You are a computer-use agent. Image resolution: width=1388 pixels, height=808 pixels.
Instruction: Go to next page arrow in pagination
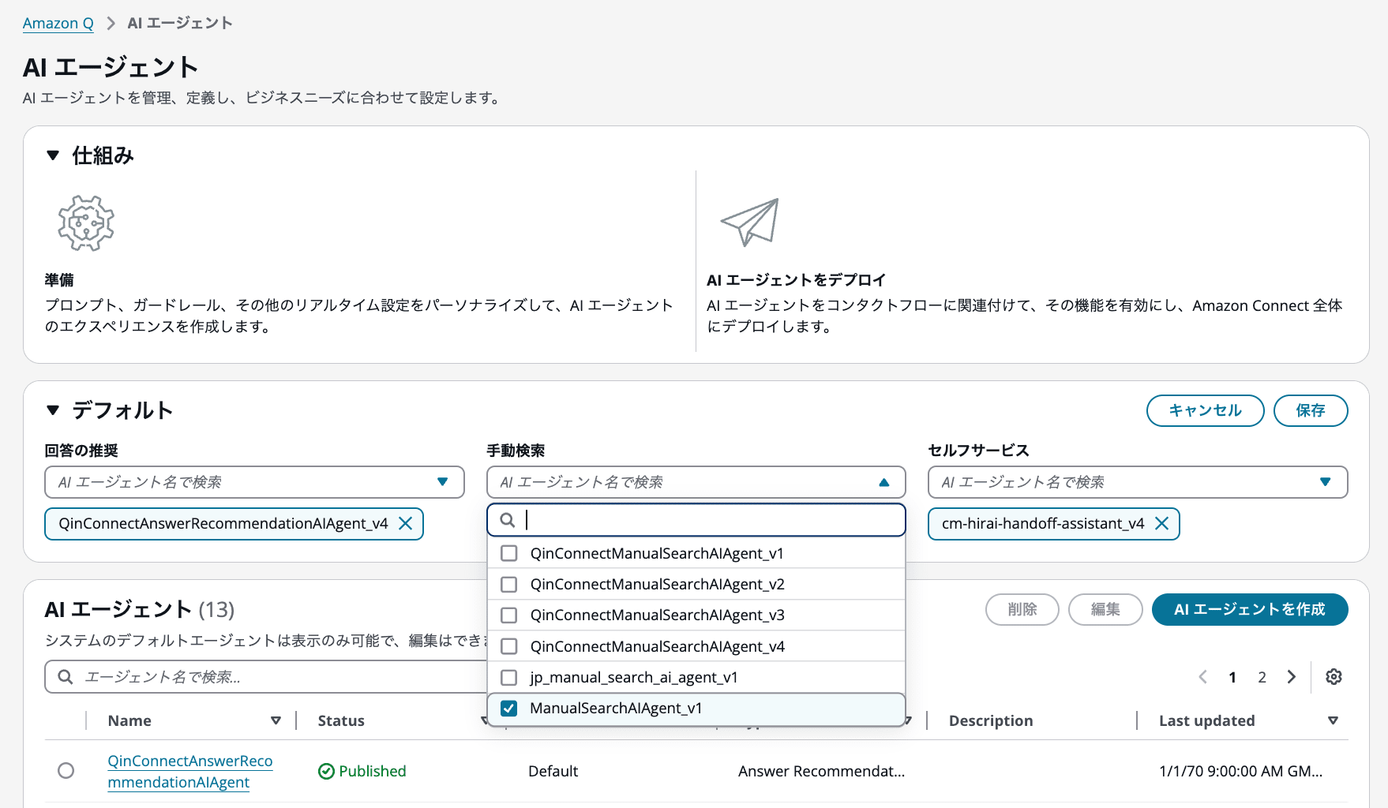coord(1292,676)
